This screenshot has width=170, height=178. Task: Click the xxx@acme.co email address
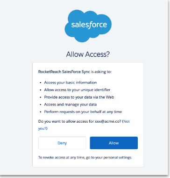click(x=108, y=121)
